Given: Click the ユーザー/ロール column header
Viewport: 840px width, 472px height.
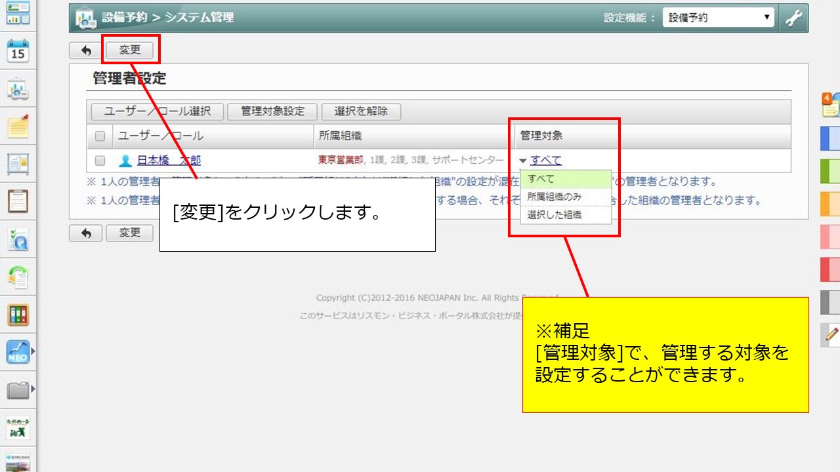Looking at the screenshot, I should click(x=161, y=136).
